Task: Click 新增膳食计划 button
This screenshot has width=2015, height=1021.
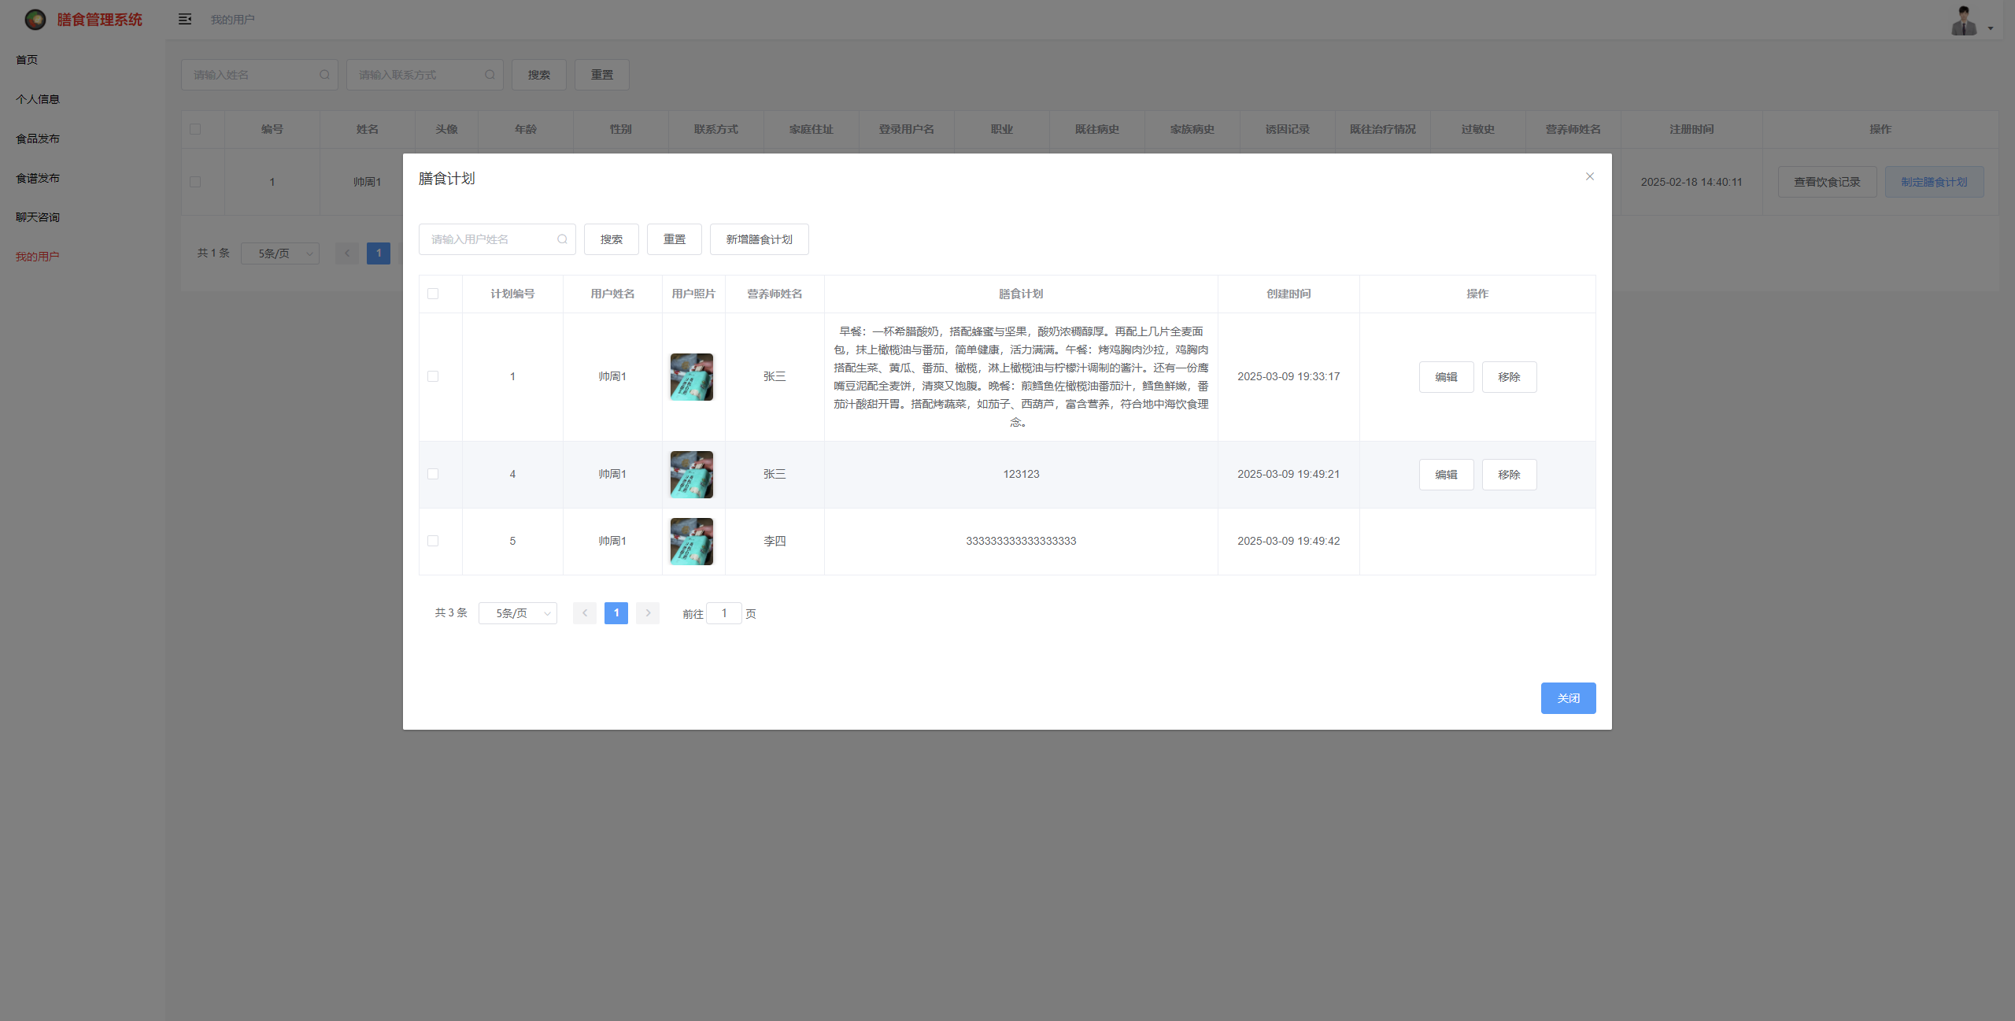Action: [760, 239]
